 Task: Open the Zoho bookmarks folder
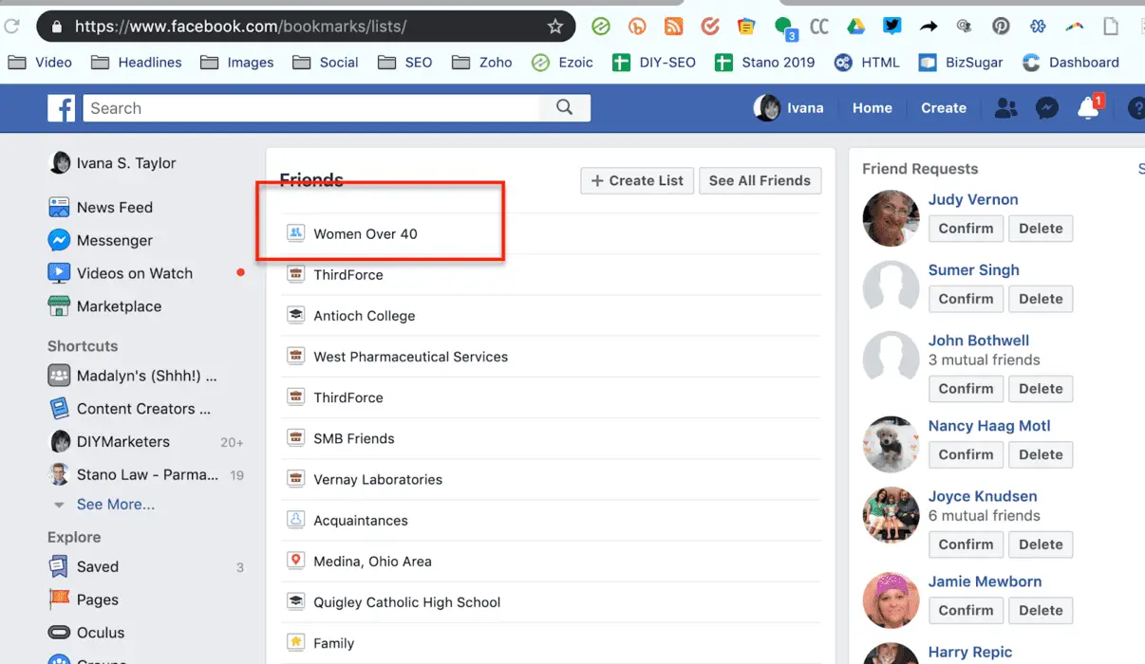(x=482, y=63)
